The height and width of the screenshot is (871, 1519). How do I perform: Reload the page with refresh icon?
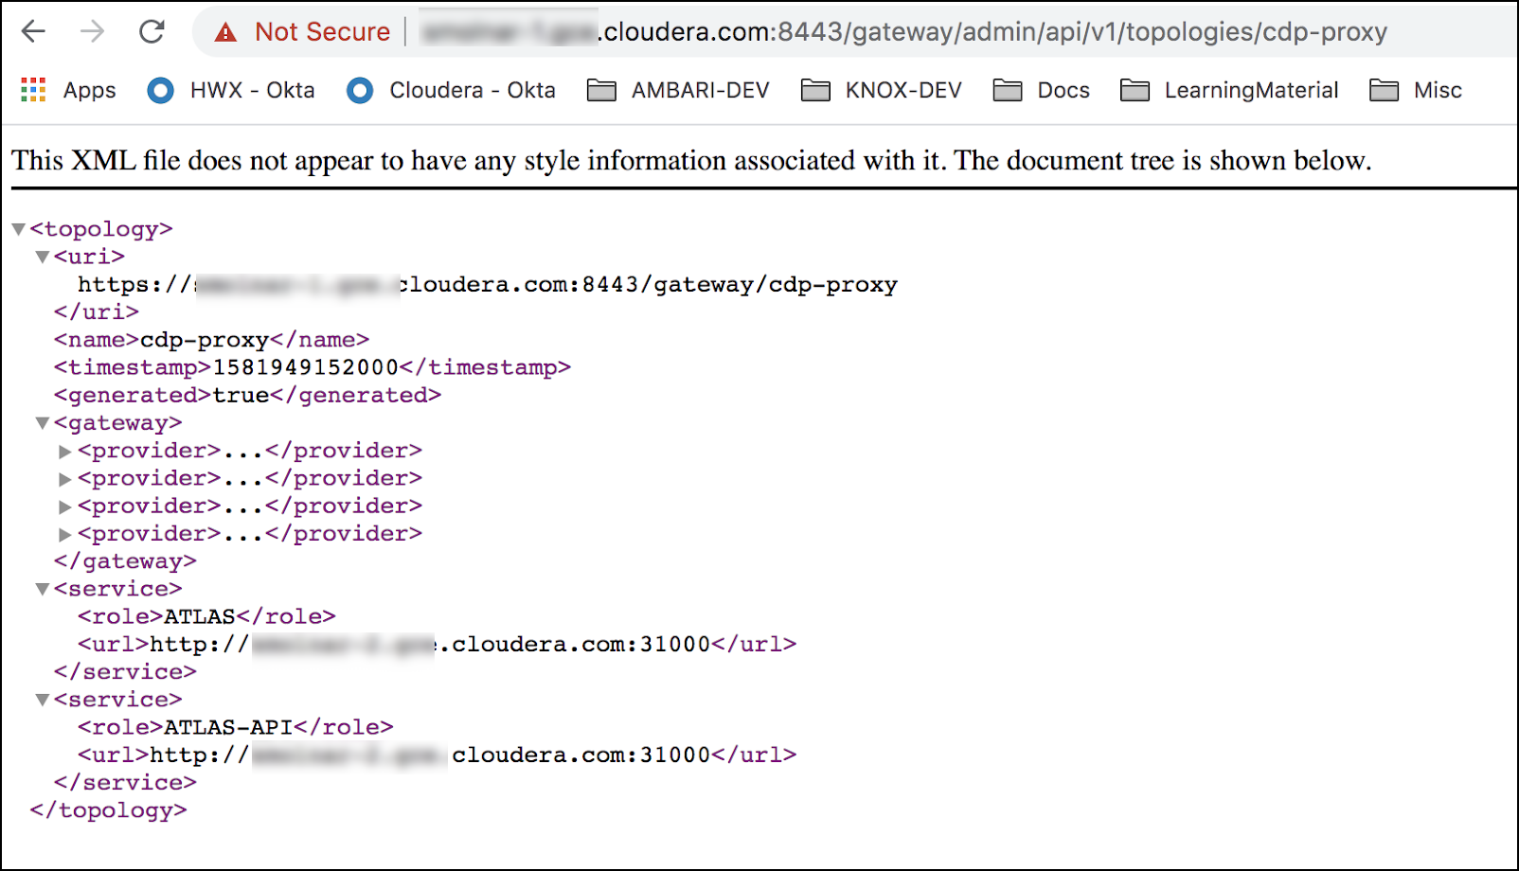pyautogui.click(x=152, y=31)
